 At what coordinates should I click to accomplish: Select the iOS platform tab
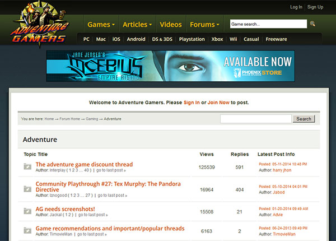click(x=116, y=39)
